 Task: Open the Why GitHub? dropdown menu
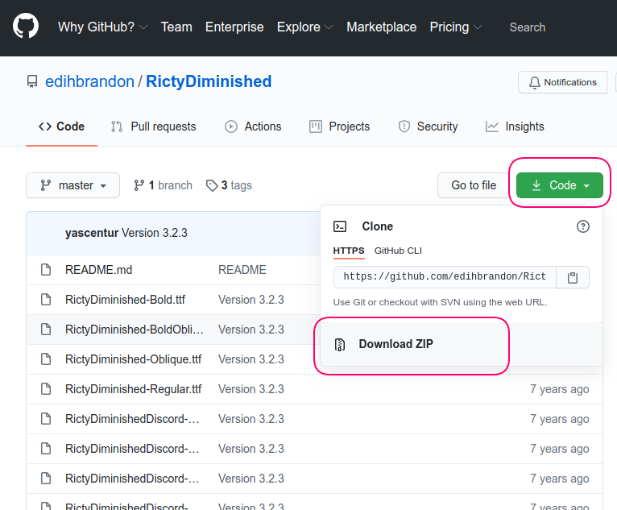(103, 27)
